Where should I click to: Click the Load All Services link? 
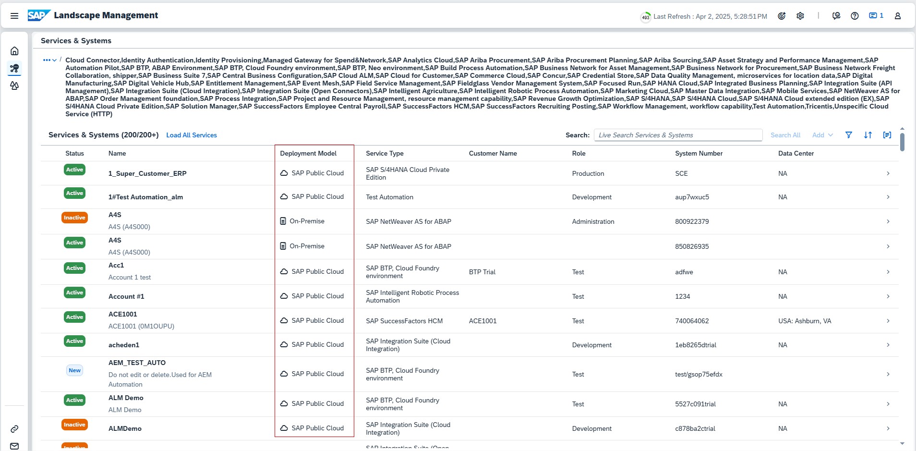point(192,135)
